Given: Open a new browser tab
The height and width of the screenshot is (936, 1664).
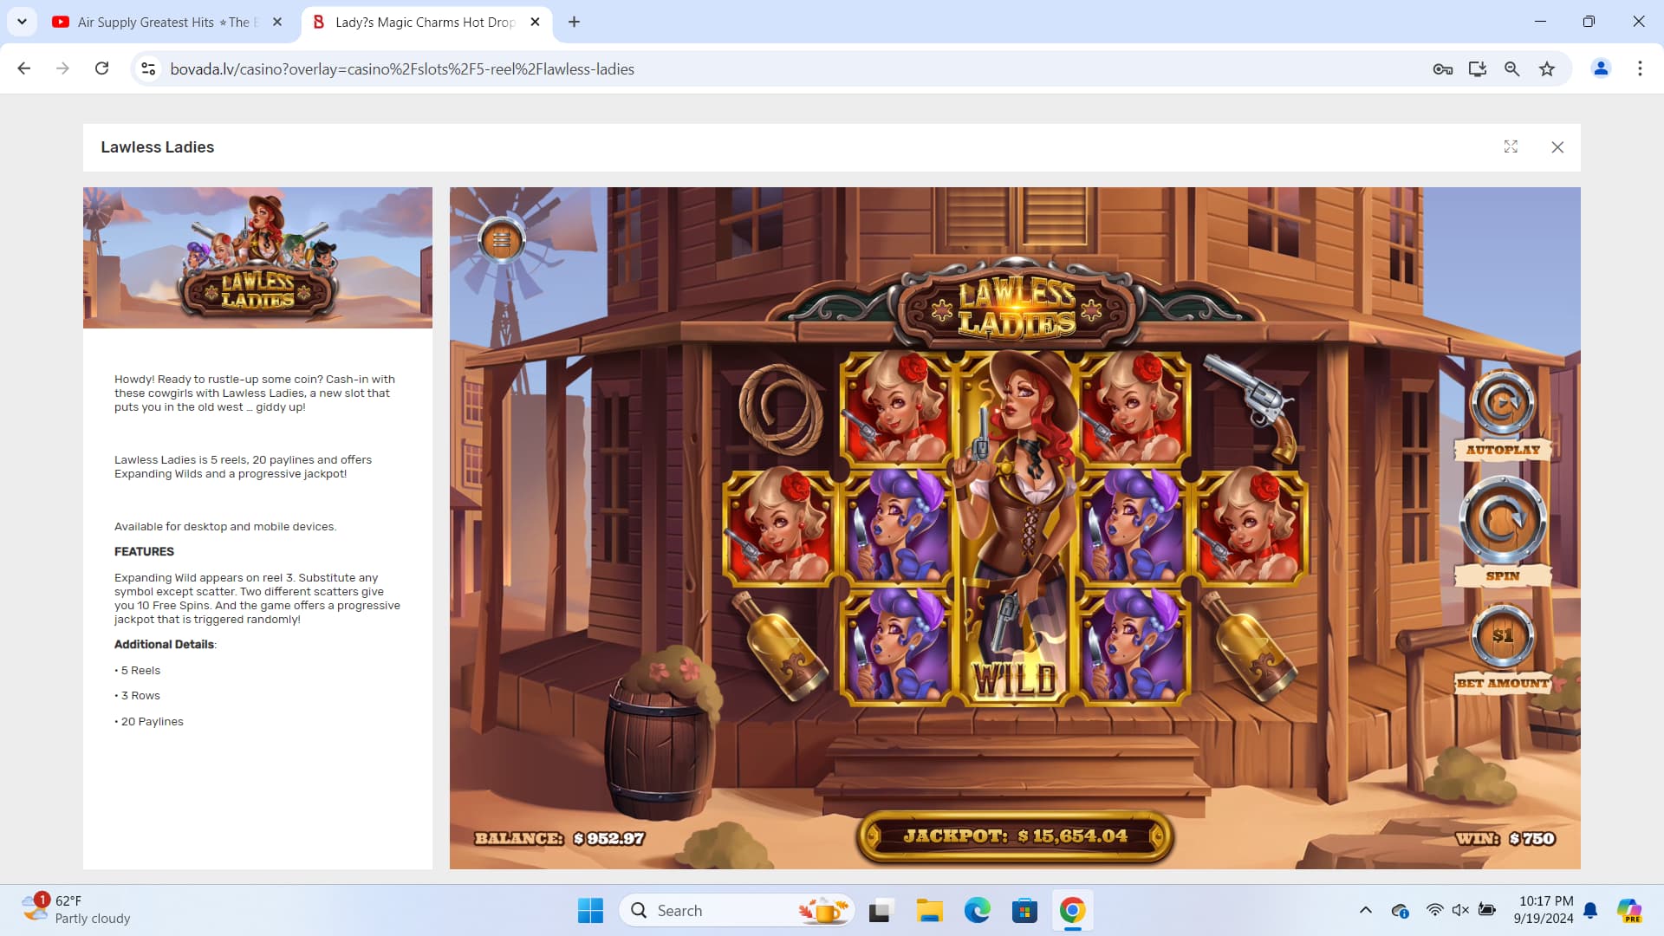Looking at the screenshot, I should (574, 23).
